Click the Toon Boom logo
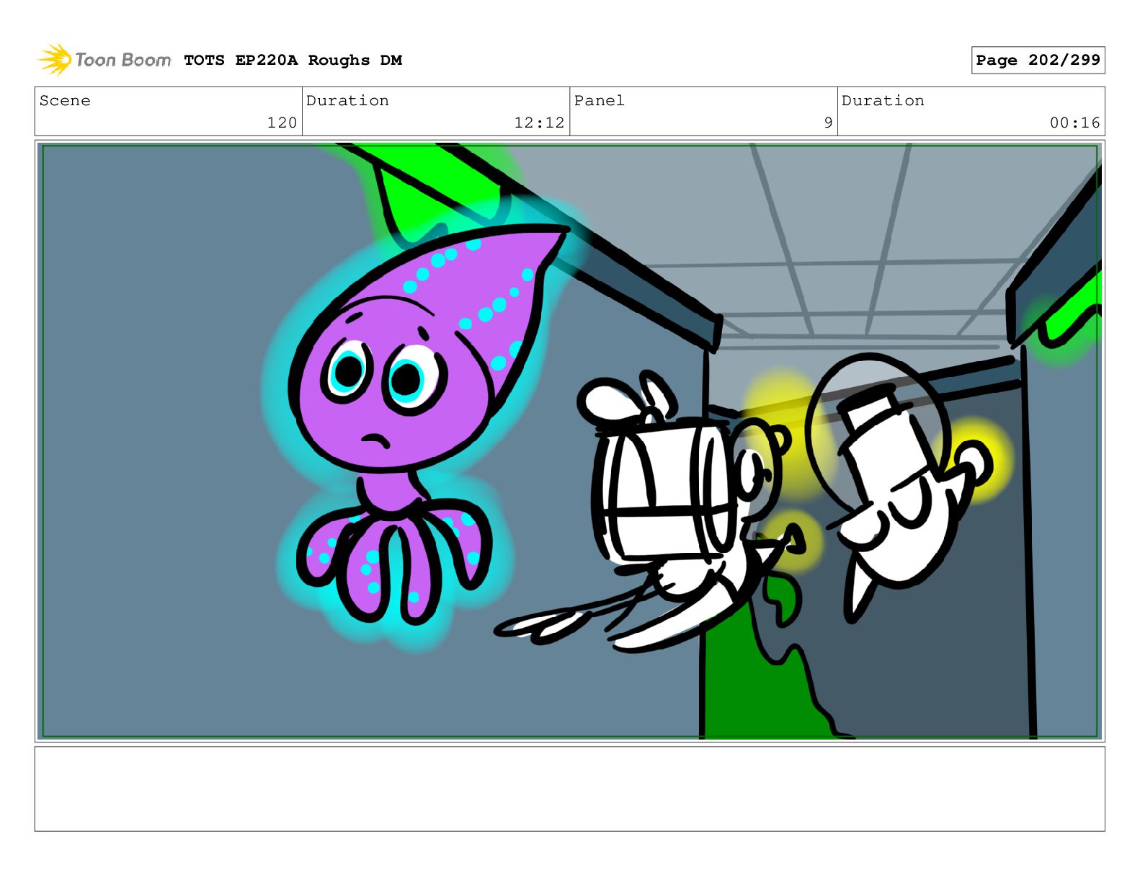 [104, 60]
